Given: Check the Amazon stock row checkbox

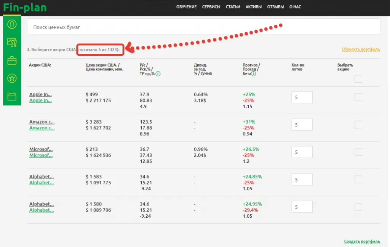Looking at the screenshot, I should pyautogui.click(x=358, y=125).
